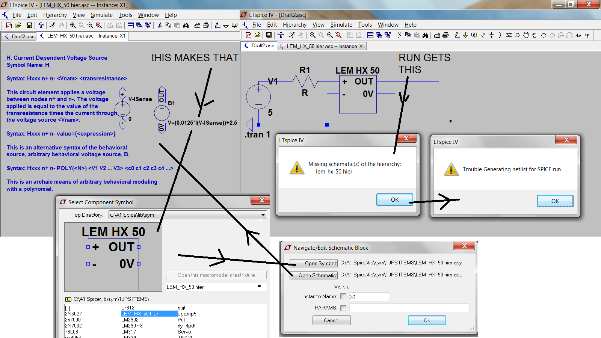Toggle PARAMS visible checkbox

(x=343, y=308)
